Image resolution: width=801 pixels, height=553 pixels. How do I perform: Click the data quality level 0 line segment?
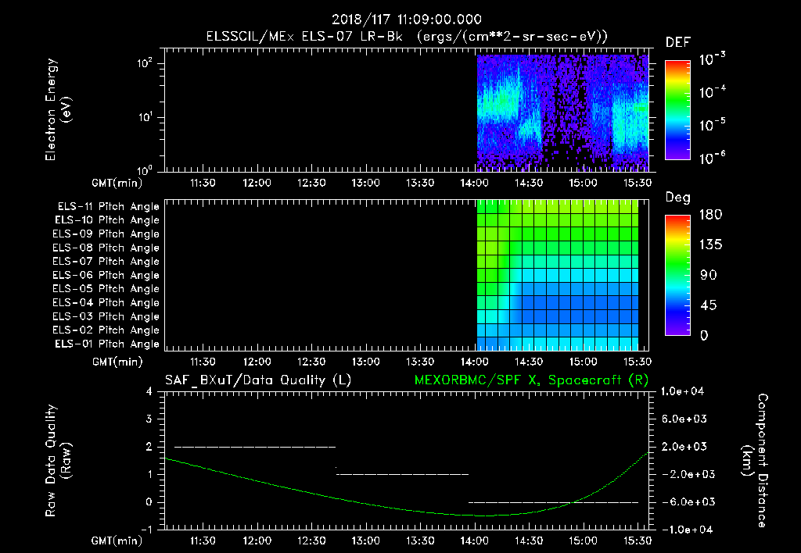pos(553,502)
